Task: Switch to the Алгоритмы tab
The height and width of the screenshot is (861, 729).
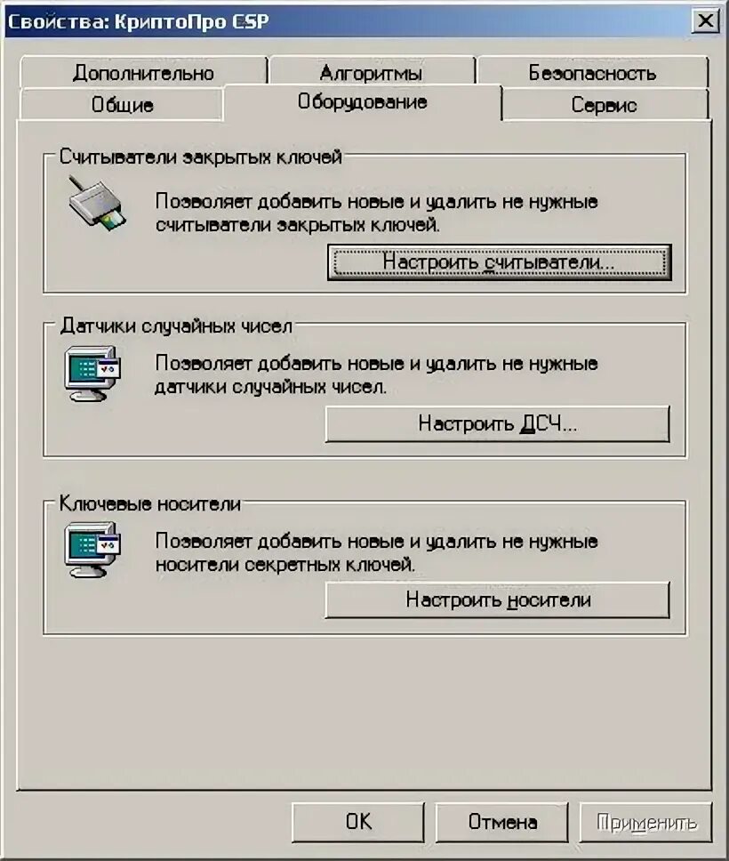Action: click(x=371, y=72)
